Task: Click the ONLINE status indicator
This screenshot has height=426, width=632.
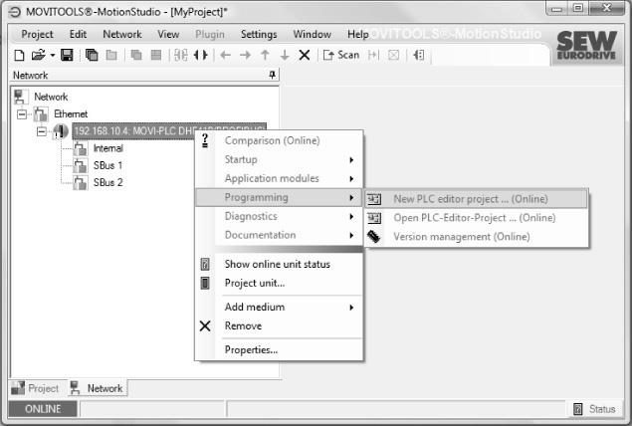Action: [43, 409]
